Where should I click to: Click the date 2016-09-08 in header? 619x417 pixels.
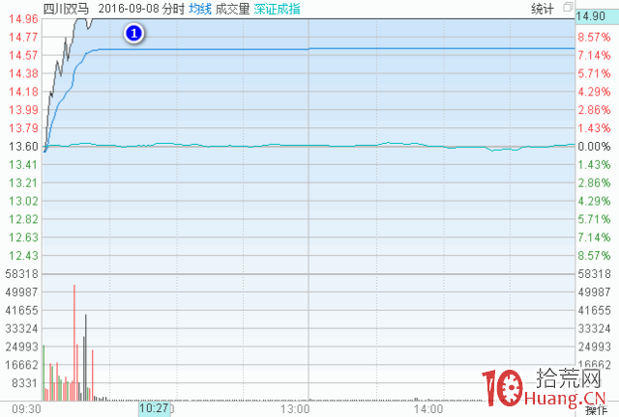(129, 9)
